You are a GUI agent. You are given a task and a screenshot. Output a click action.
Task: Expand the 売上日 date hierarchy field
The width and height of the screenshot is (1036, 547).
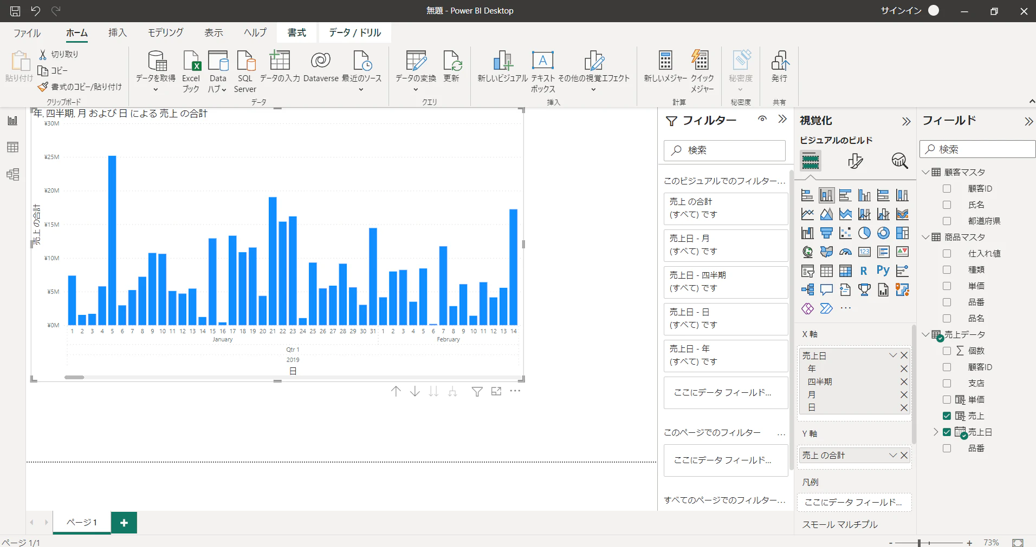coord(935,432)
